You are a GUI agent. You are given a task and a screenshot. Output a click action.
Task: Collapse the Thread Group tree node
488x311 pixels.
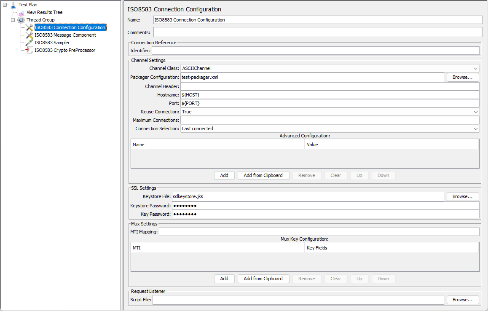13,20
